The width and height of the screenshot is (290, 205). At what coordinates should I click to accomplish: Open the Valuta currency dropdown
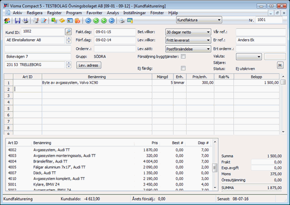pos(249,57)
